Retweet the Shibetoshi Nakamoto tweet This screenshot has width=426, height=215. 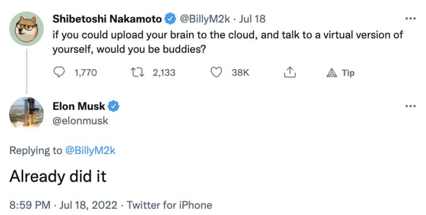(x=138, y=72)
